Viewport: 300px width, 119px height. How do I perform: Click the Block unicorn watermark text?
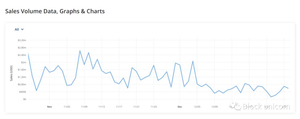[266, 106]
